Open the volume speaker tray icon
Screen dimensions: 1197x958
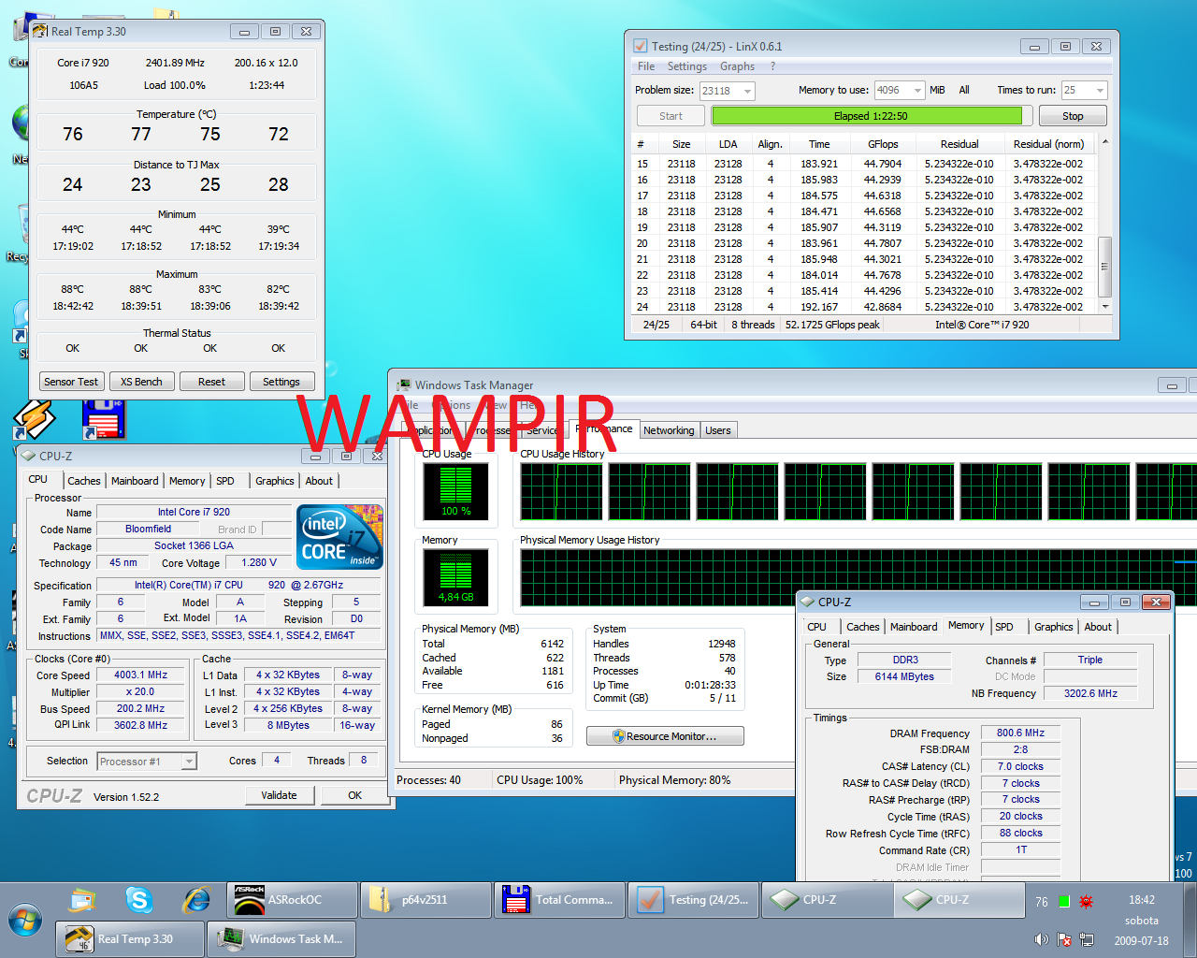[x=1042, y=939]
